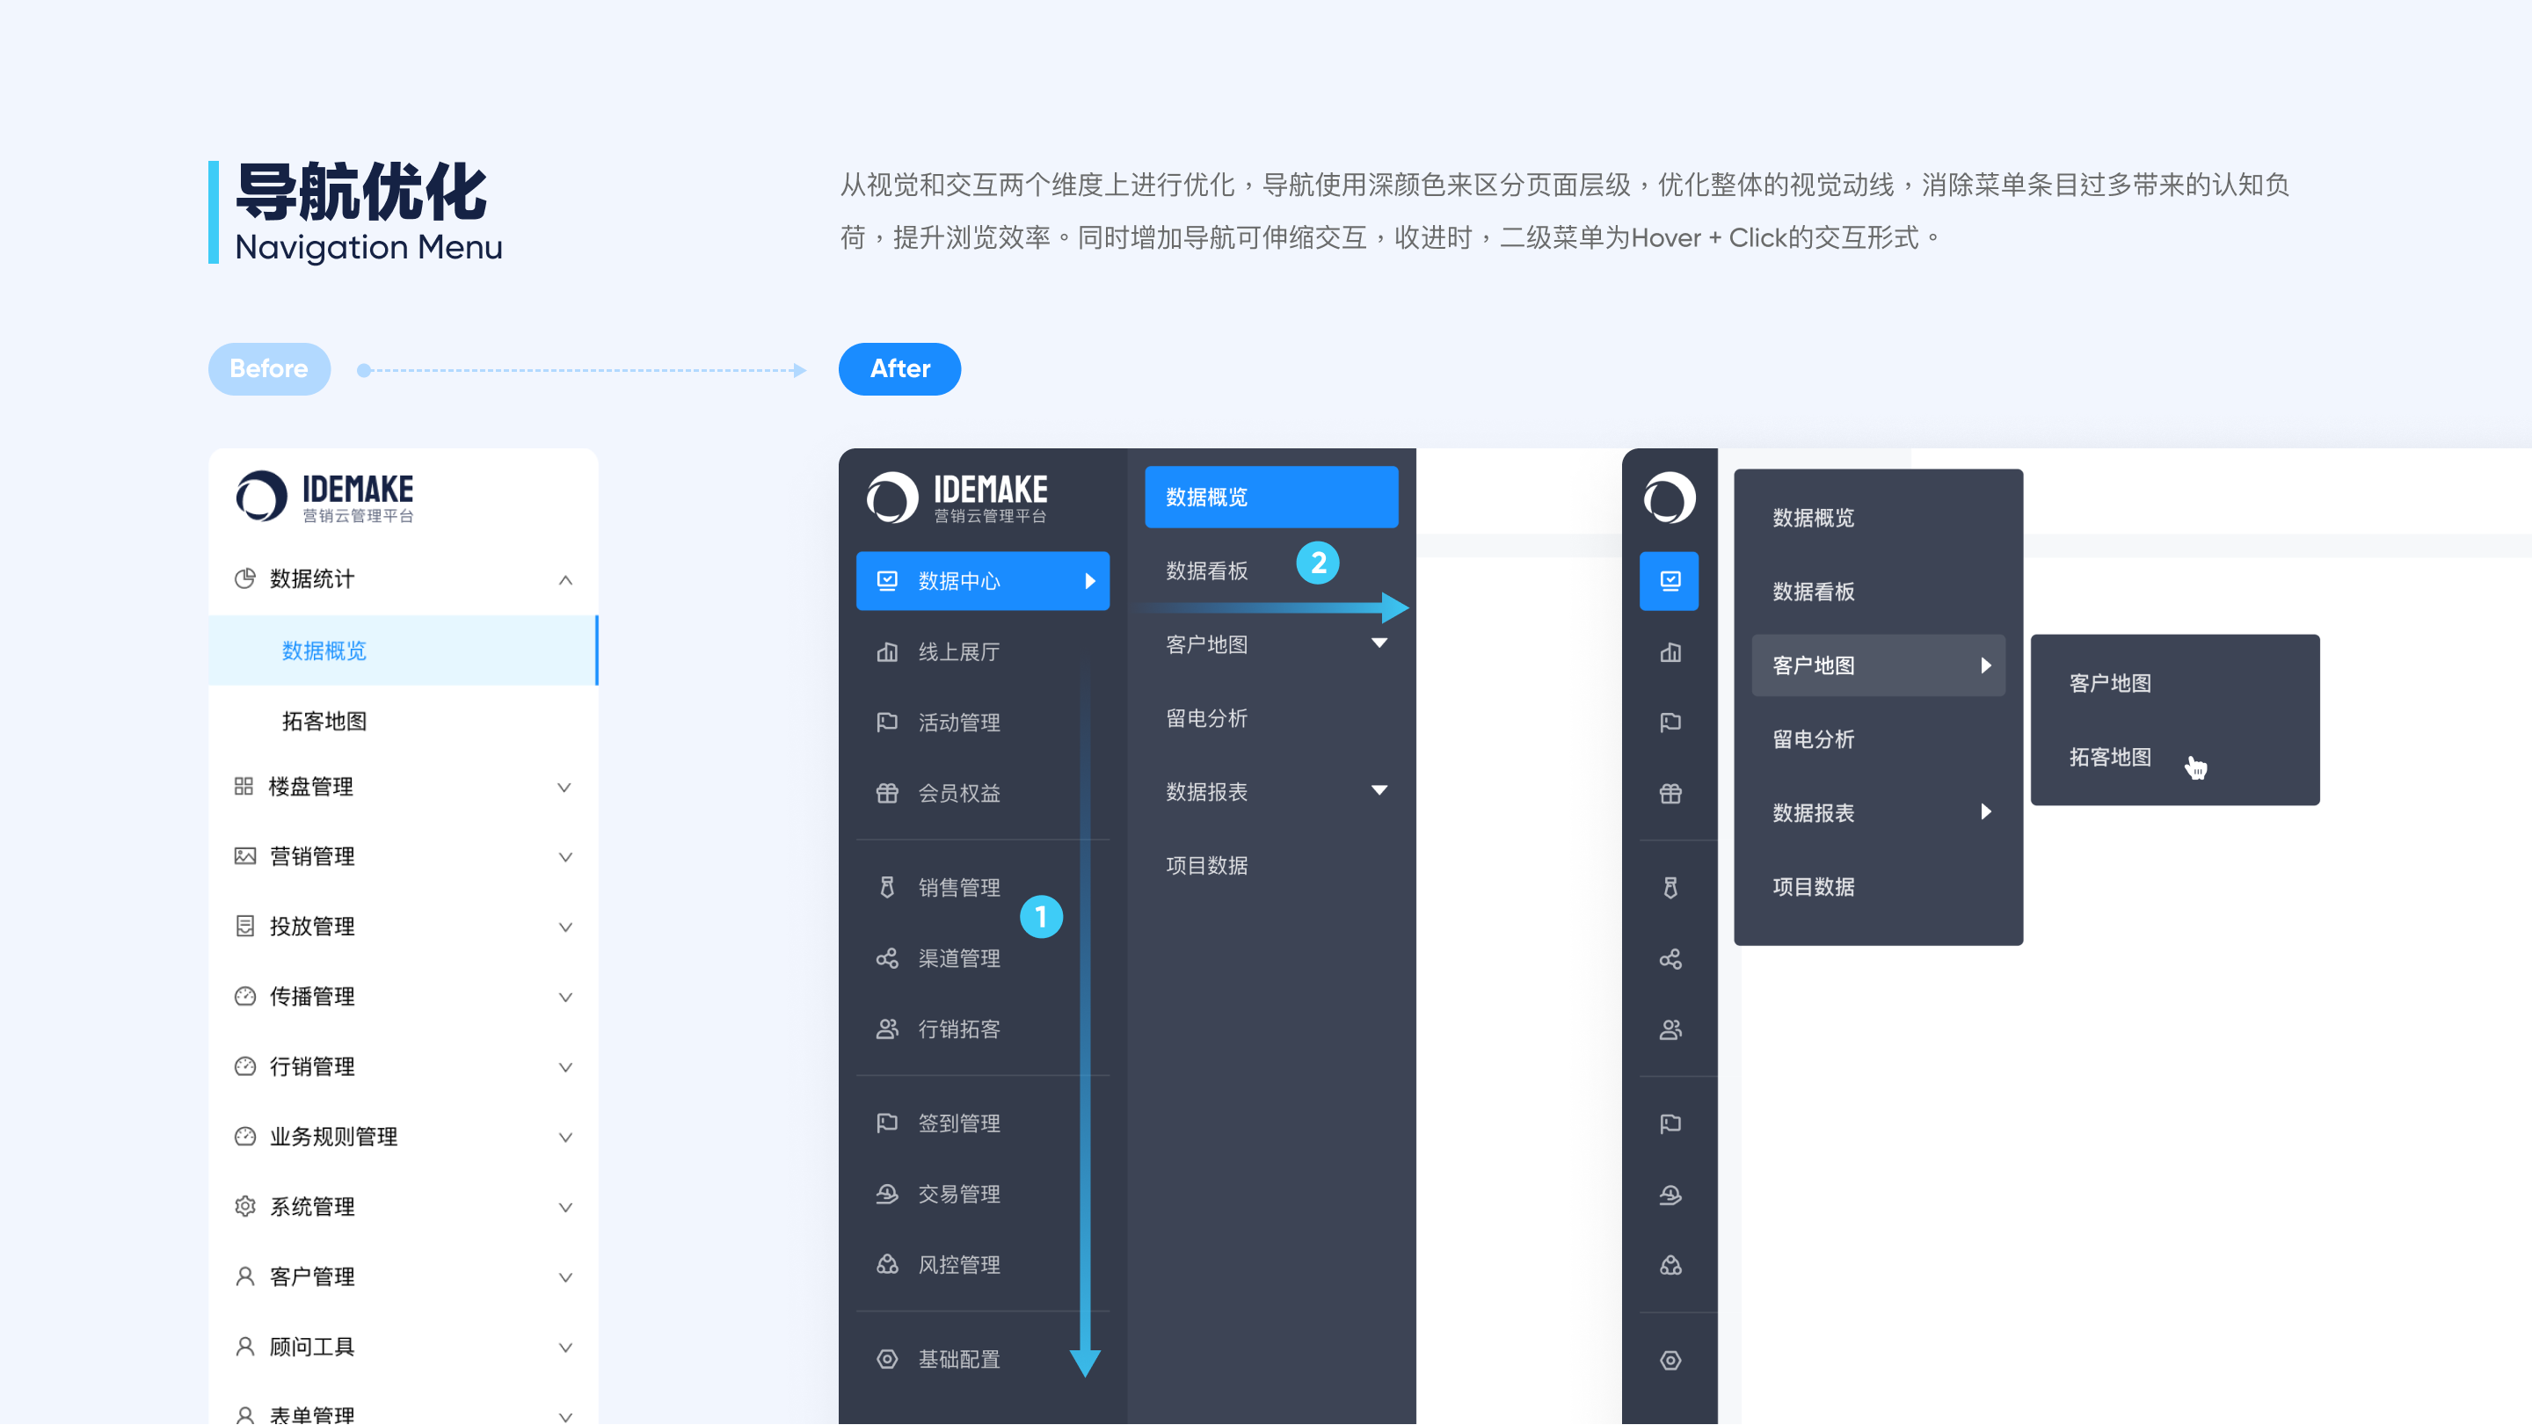Open 数据报表 submenu arrow in flyout menu
This screenshot has height=1425, width=2532.
pos(1985,811)
